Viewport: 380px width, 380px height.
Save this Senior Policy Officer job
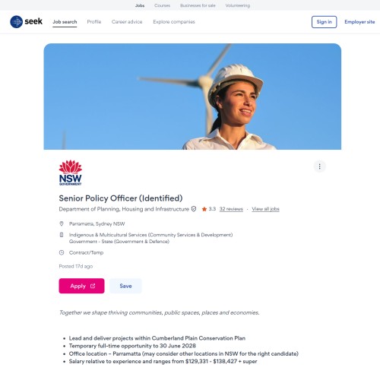tap(125, 286)
